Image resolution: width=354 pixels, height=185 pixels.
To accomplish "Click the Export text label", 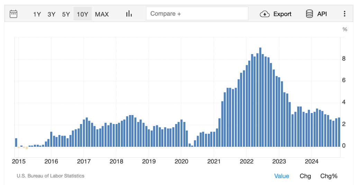I will 282,14.
